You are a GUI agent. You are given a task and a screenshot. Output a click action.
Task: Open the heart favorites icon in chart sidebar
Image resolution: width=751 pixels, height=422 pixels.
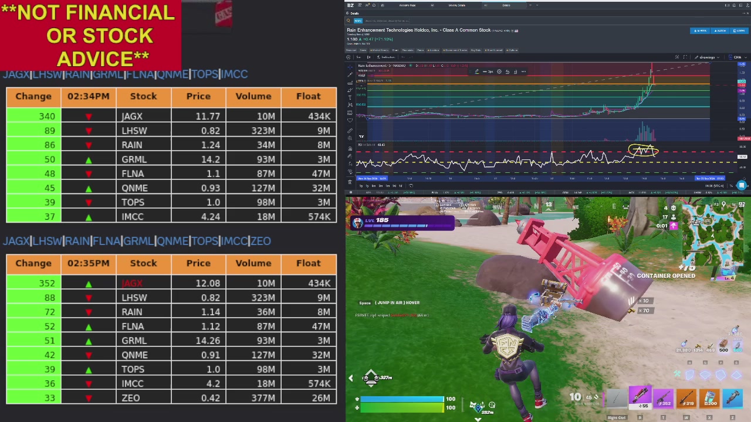(x=350, y=120)
